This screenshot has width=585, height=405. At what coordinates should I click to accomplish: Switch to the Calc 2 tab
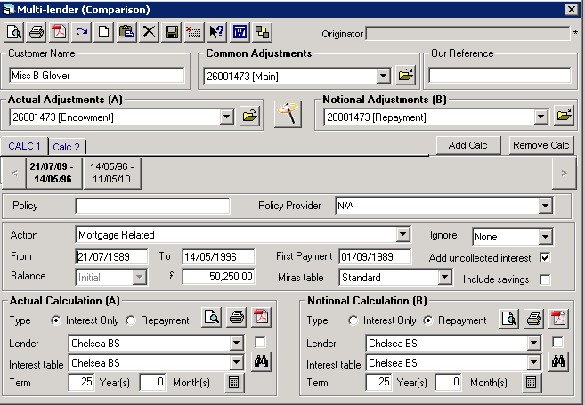point(66,147)
